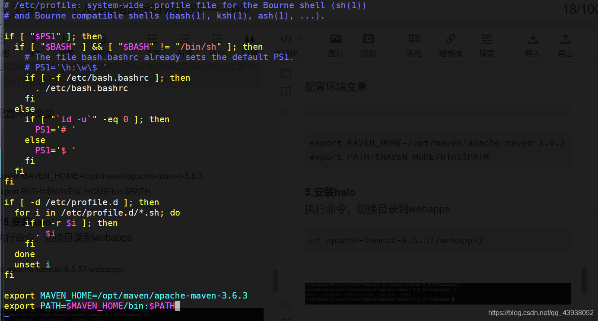Click terminal line 'unset i'
The width and height of the screenshot is (598, 321).
coord(32,264)
